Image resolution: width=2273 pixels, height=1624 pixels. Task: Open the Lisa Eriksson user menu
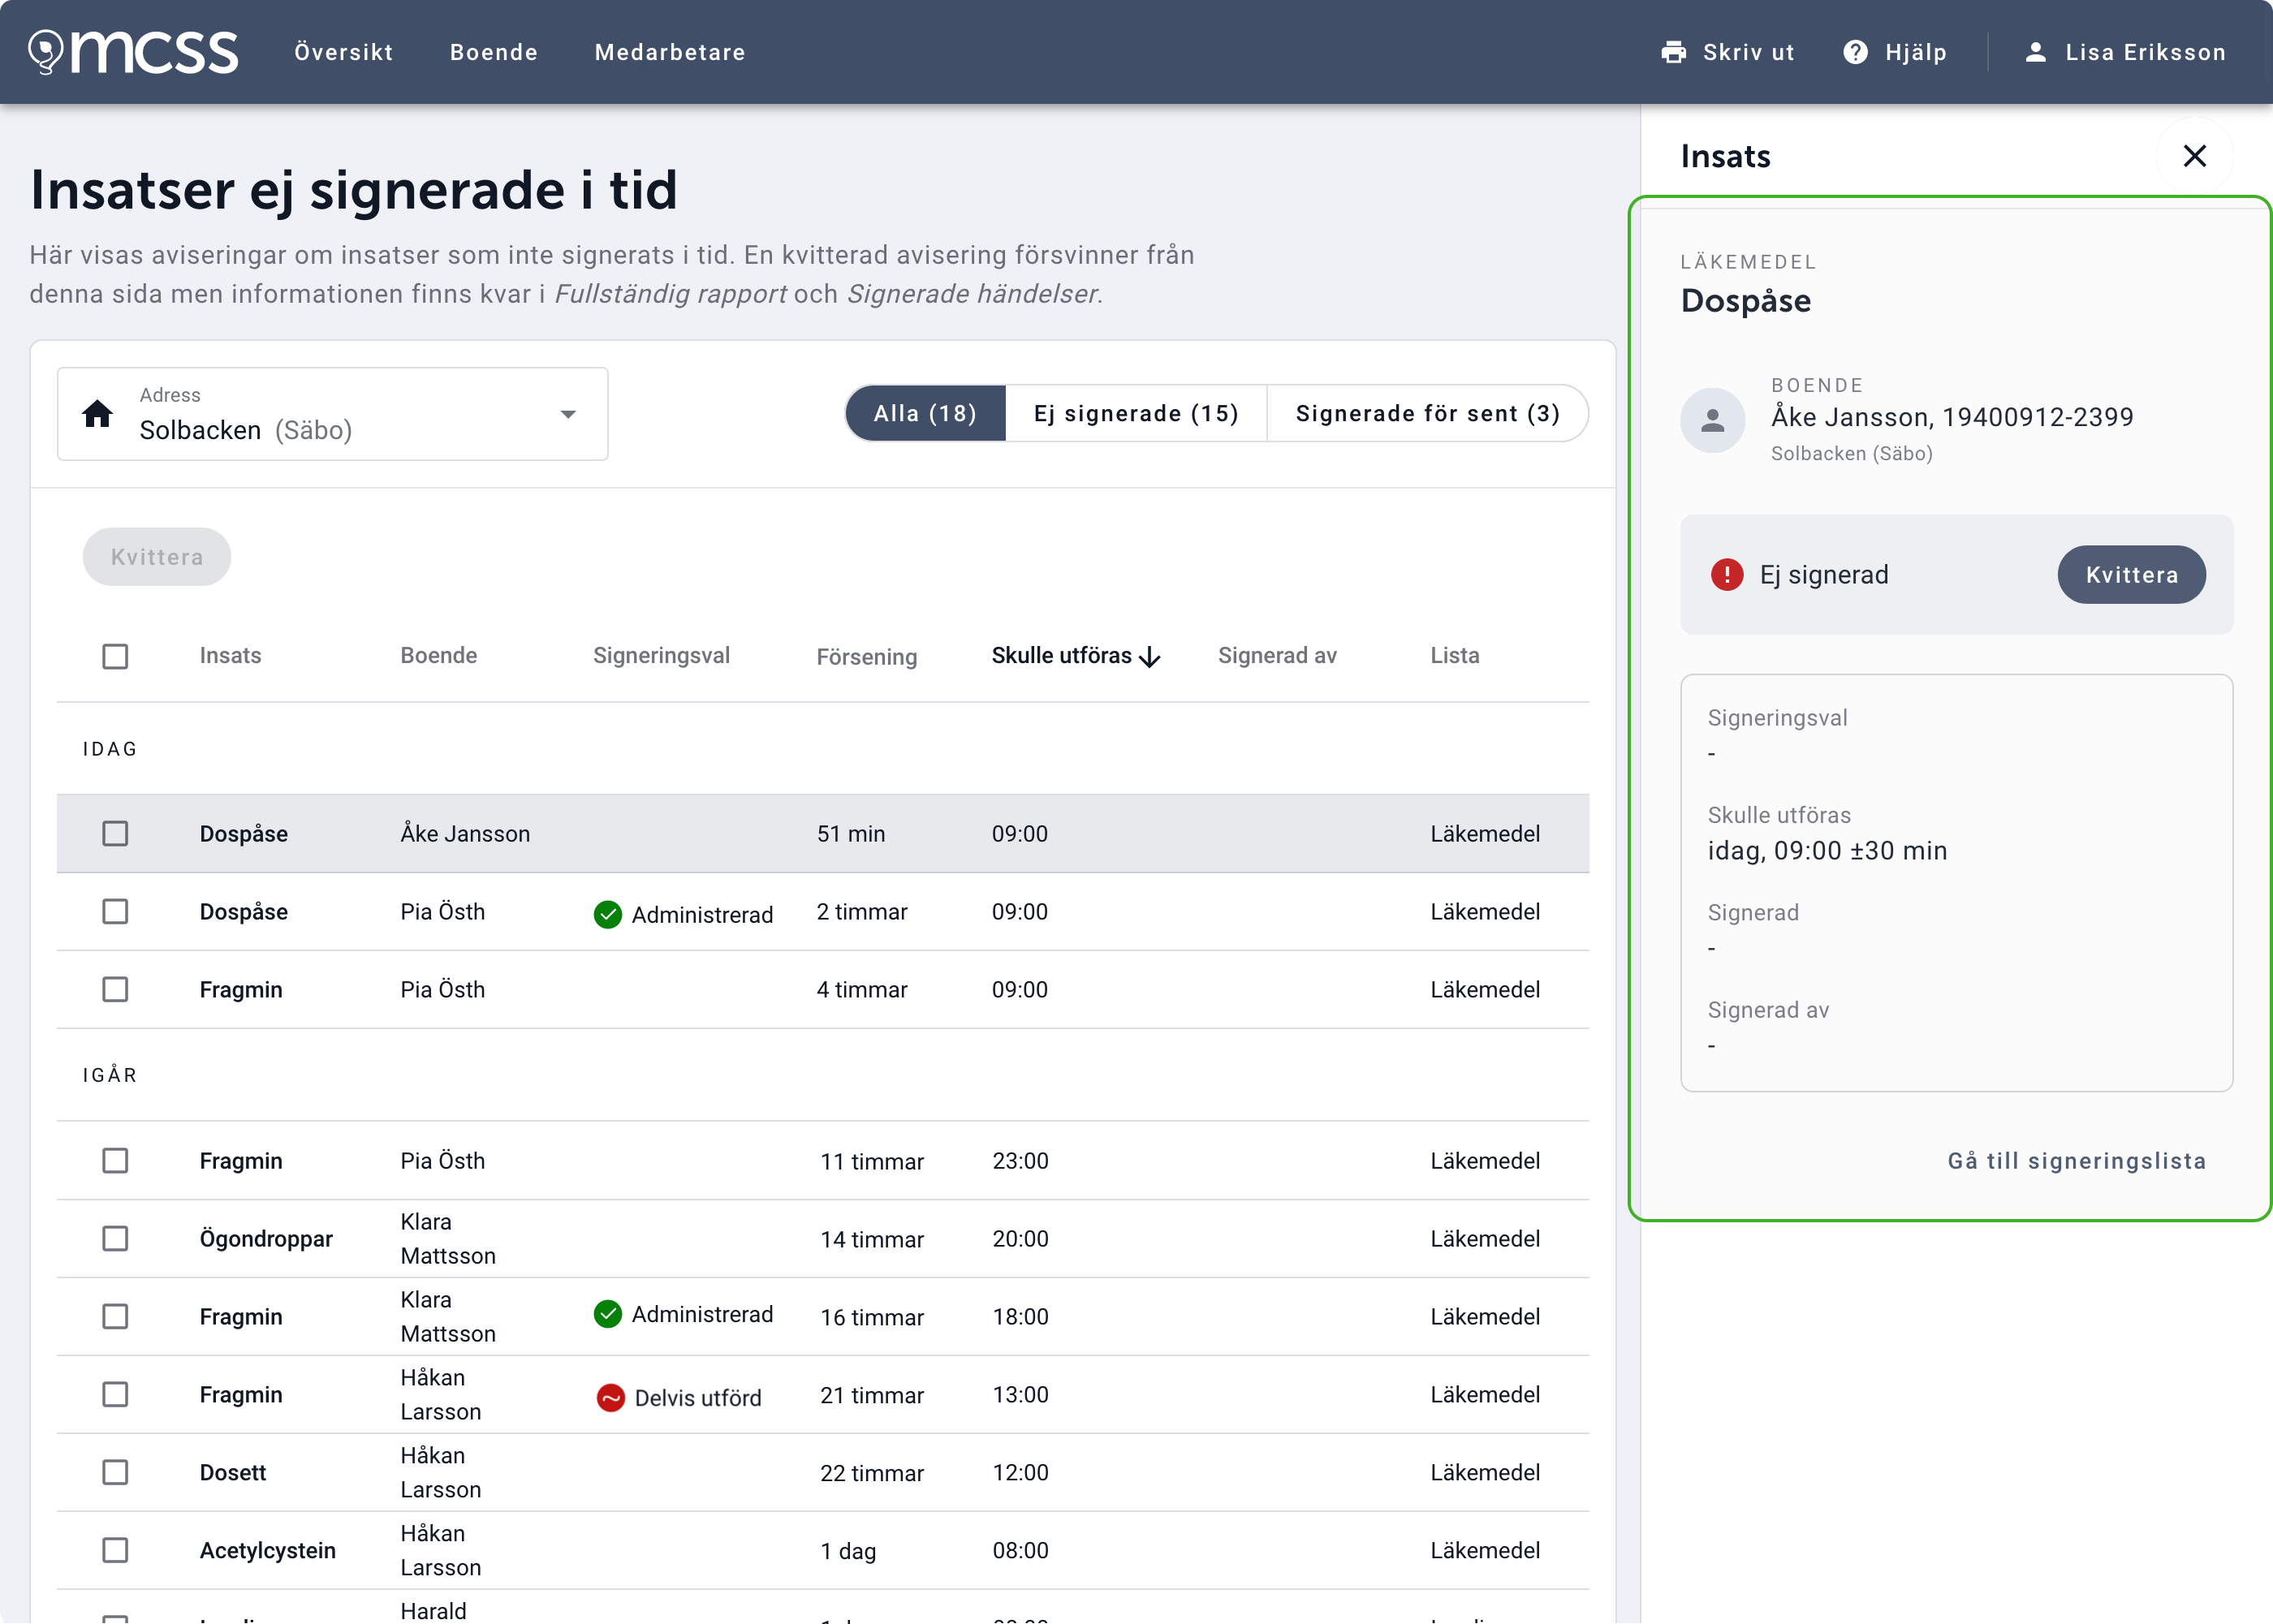2125,52
